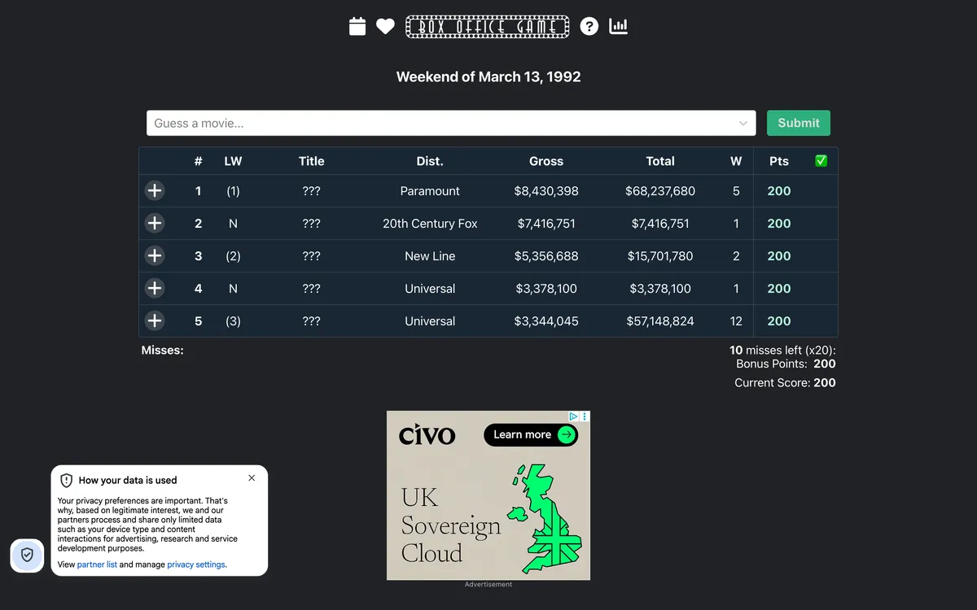The height and width of the screenshot is (610, 977).
Task: Expand hints for the $3,378,100 Universal row
Action: click(155, 289)
